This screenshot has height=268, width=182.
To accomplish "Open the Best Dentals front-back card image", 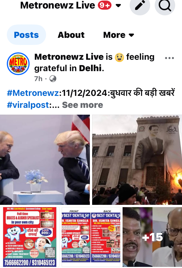I will pos(91,237).
